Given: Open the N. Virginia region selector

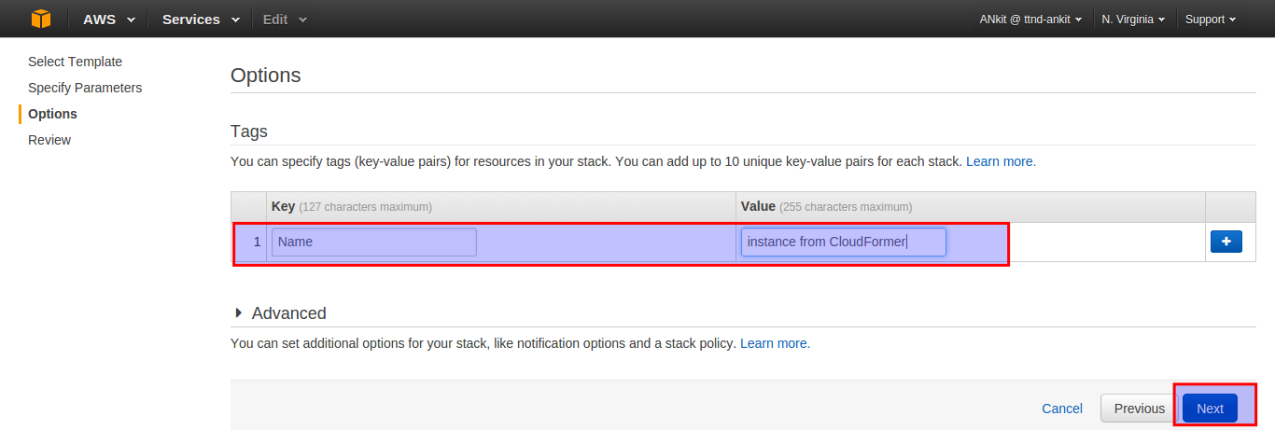Looking at the screenshot, I should (x=1133, y=19).
